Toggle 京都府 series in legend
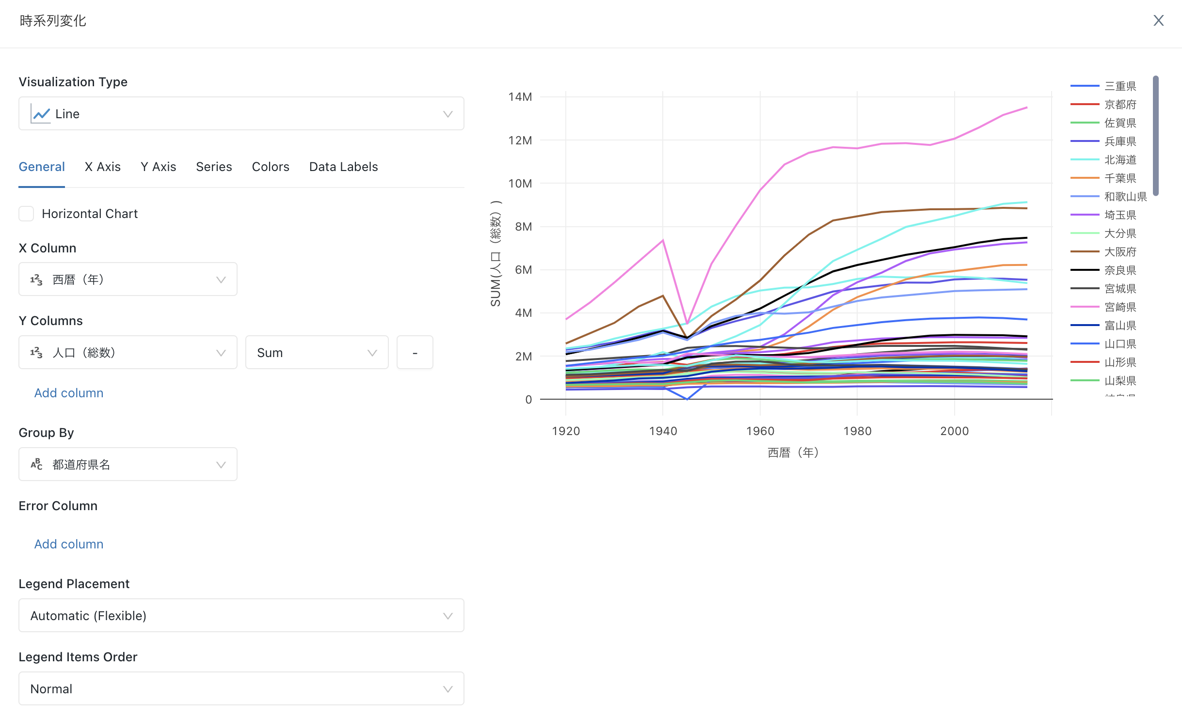The image size is (1182, 717). pos(1119,105)
